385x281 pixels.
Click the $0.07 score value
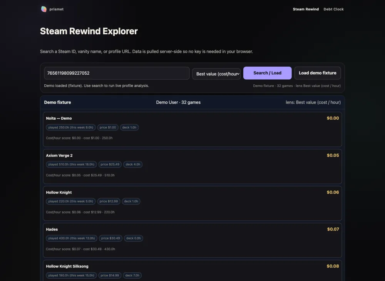[x=333, y=229]
